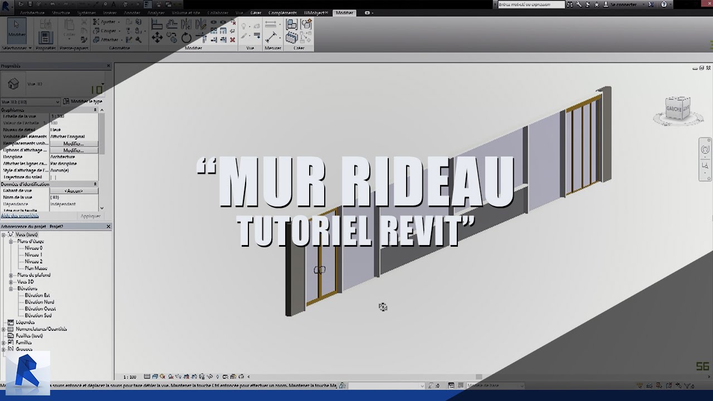
Task: Select Elévation Nord in project browser
Action: click(40, 302)
